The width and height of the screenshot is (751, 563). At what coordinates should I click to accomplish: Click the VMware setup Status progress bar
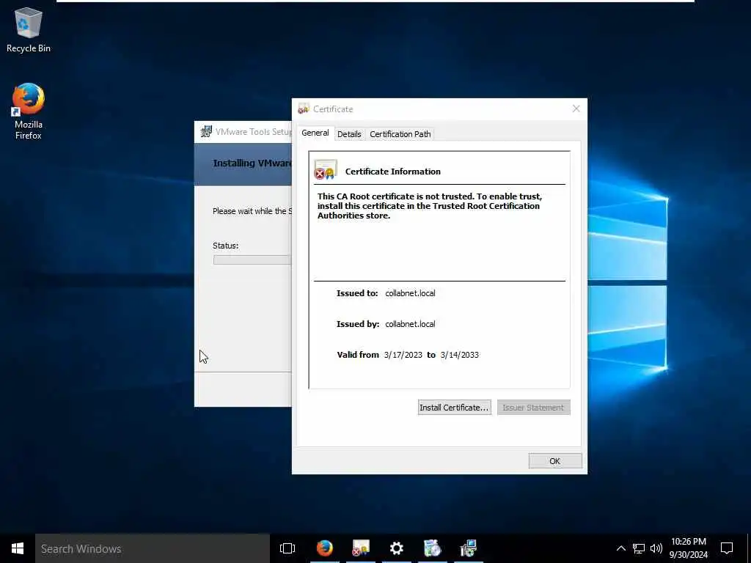click(252, 260)
